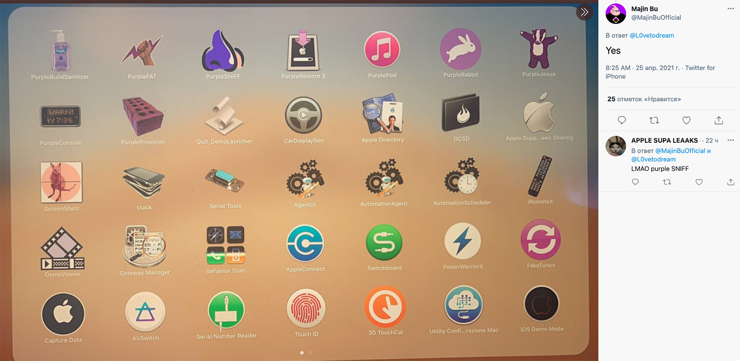740x361 pixels.
Task: Open the PurpleSNIFF app
Action: click(x=222, y=50)
